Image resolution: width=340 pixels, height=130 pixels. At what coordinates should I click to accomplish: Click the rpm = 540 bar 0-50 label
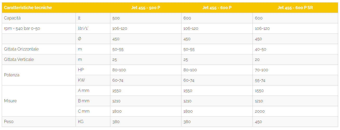[22, 28]
